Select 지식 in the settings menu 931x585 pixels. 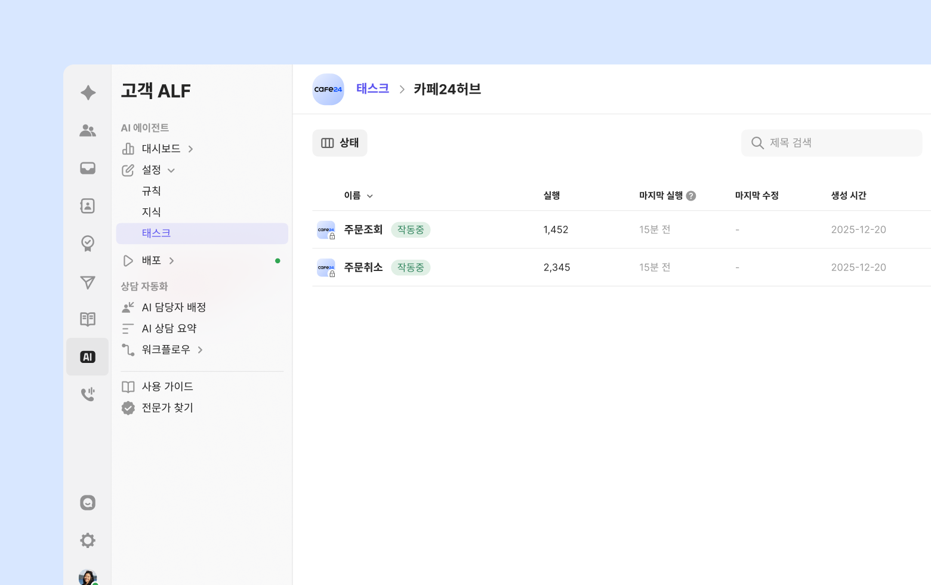[152, 212]
